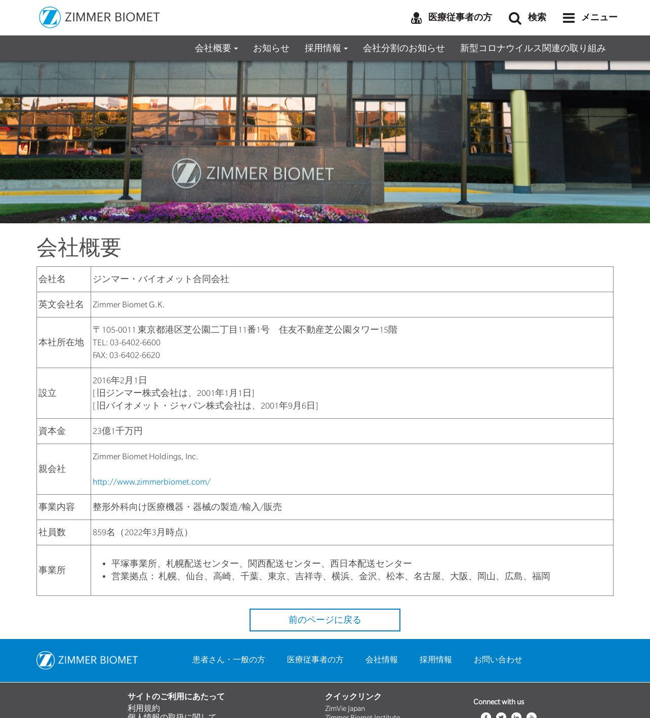Select 医療従事者の方 in the blue footer nav
650x718 pixels.
pyautogui.click(x=315, y=660)
